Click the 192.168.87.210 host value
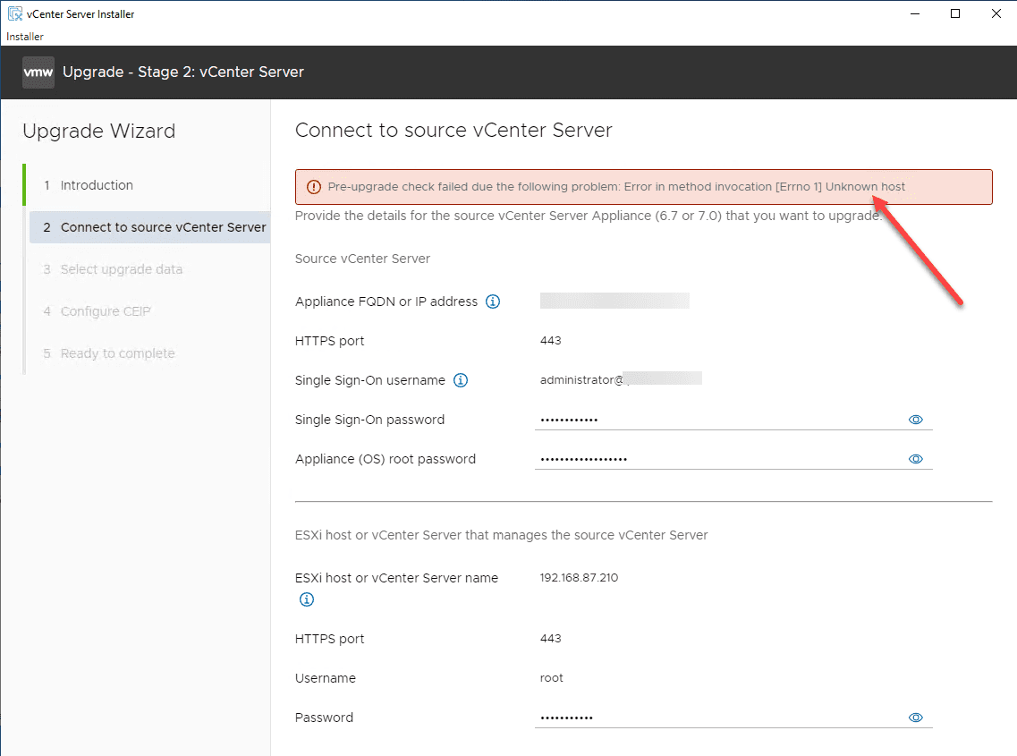Viewport: 1017px width, 756px height. pos(580,578)
